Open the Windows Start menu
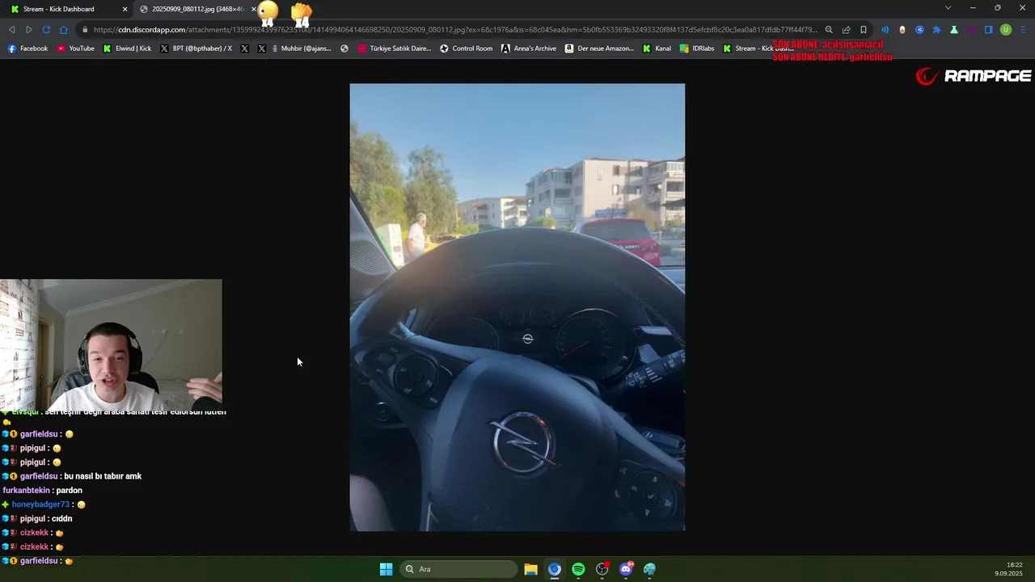This screenshot has width=1035, height=582. click(386, 569)
